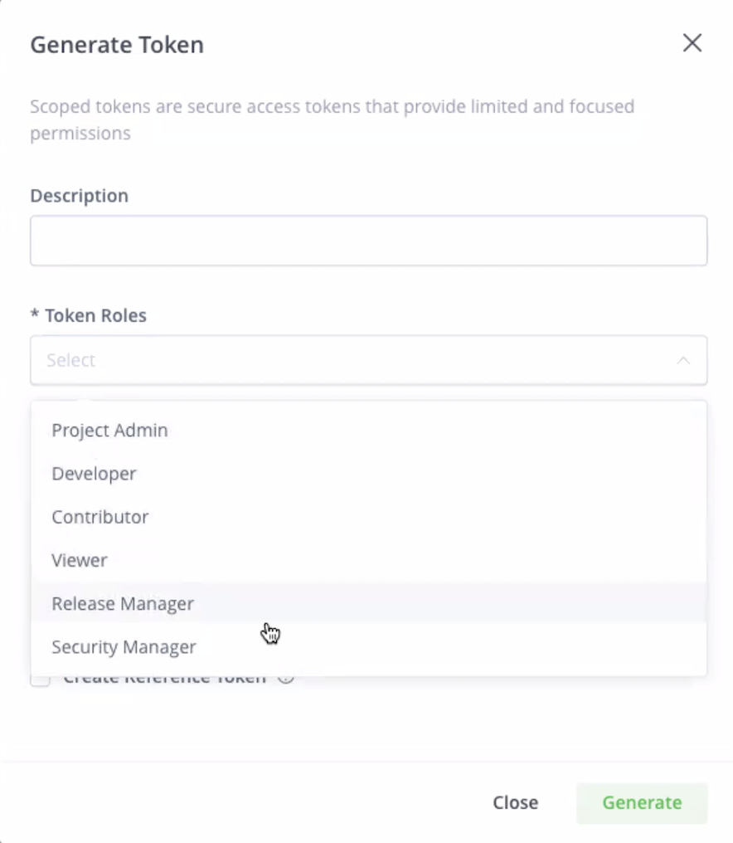Viewport: 733px width, 843px height.
Task: Click inside the Description text field
Action: coord(368,240)
